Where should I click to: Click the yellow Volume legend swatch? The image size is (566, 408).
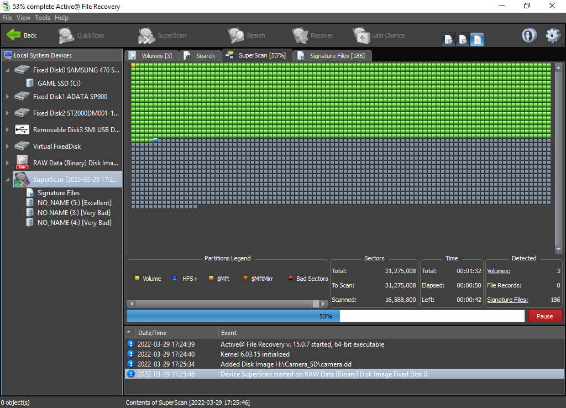[137, 278]
